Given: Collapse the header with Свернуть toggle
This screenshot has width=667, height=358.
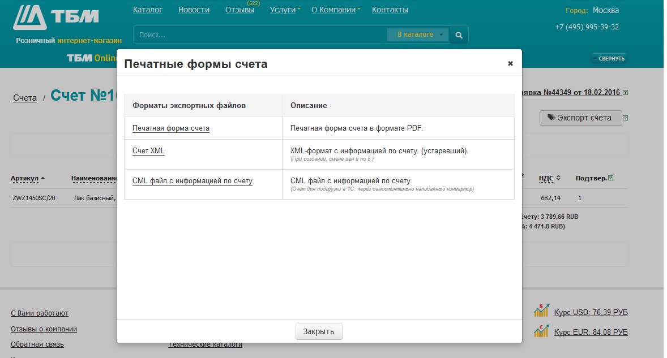Looking at the screenshot, I should point(609,58).
